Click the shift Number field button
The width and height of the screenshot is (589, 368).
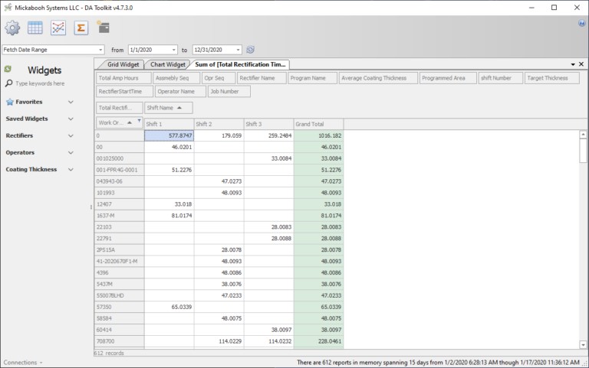pos(500,78)
